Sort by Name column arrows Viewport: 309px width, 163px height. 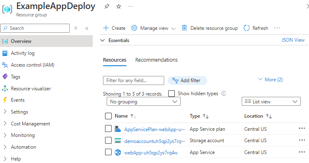coord(133,116)
